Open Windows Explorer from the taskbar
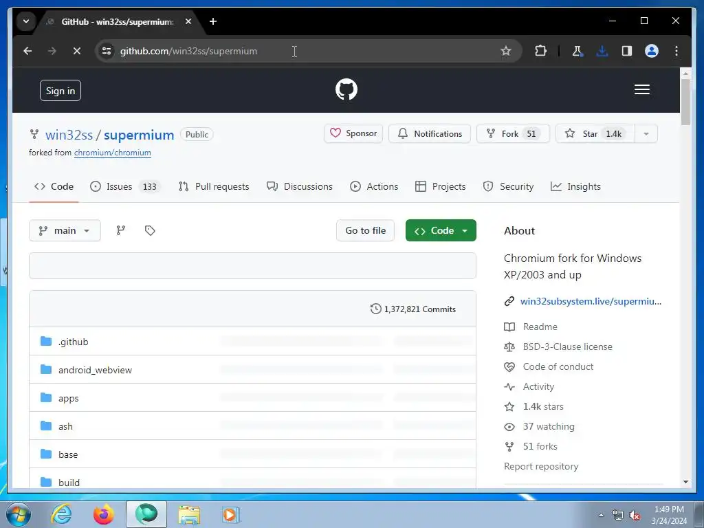The height and width of the screenshot is (528, 704). (x=189, y=514)
